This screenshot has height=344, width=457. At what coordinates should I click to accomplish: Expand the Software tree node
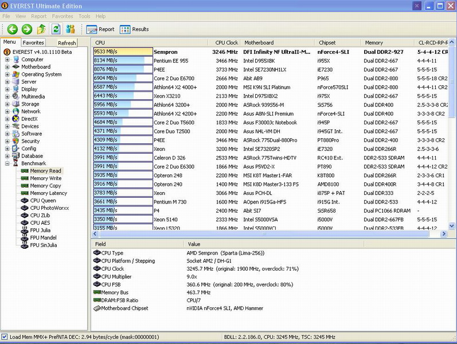tap(7, 134)
